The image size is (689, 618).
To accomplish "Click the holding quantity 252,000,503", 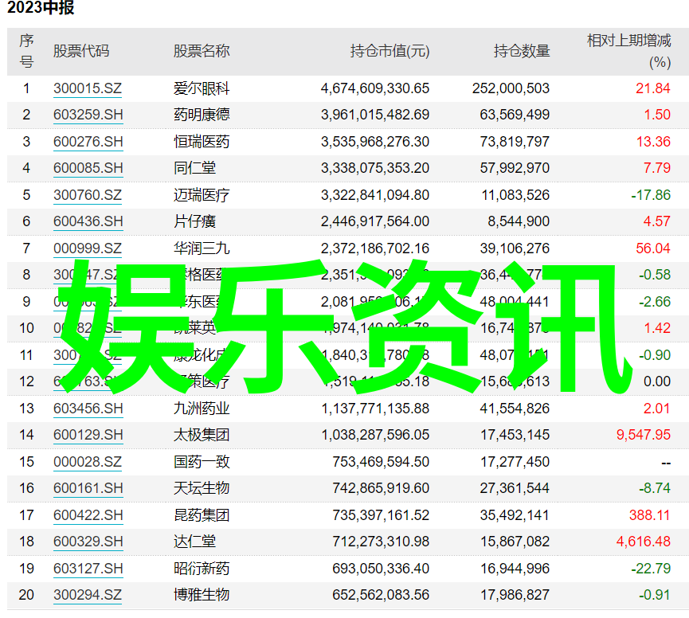I will tap(511, 88).
